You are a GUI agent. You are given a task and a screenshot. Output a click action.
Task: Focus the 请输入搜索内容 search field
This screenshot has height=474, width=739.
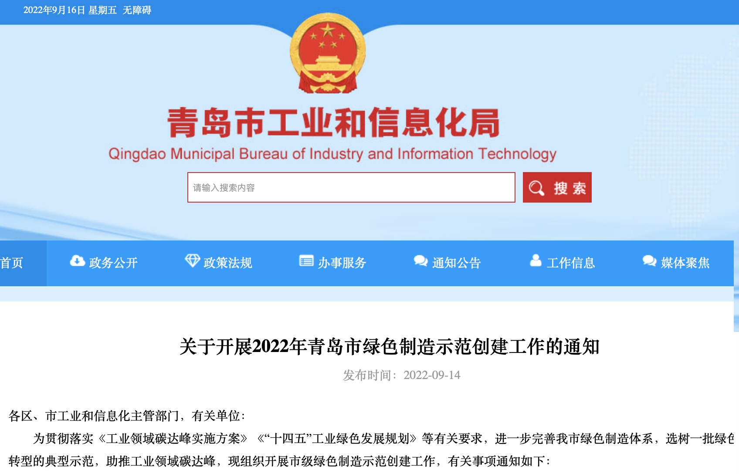coord(351,187)
